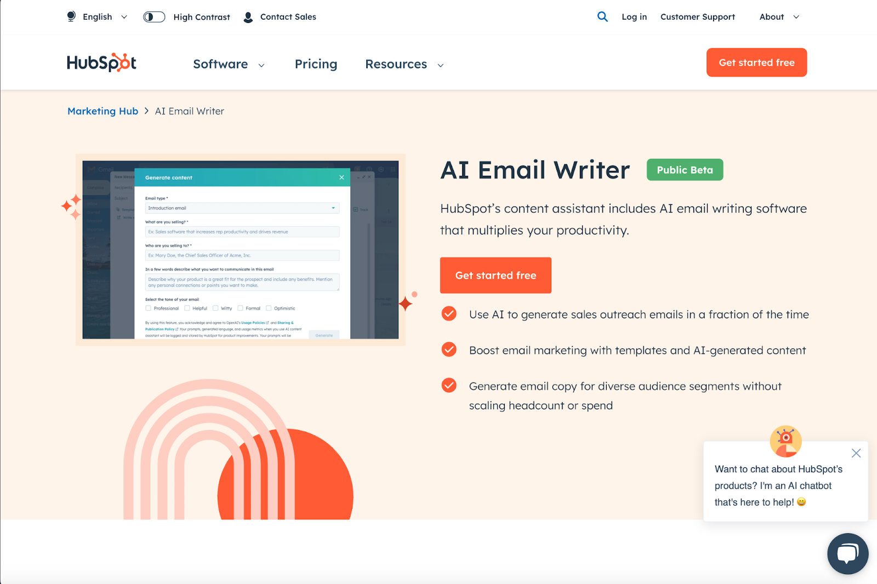This screenshot has height=584, width=877.
Task: Click checkmark beside Generate email copy bullet
Action: click(x=449, y=386)
